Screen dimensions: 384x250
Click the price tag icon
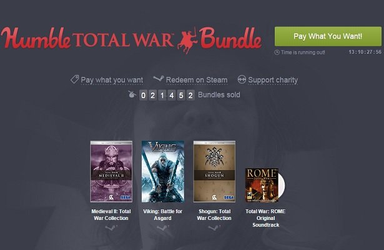[x=75, y=79]
